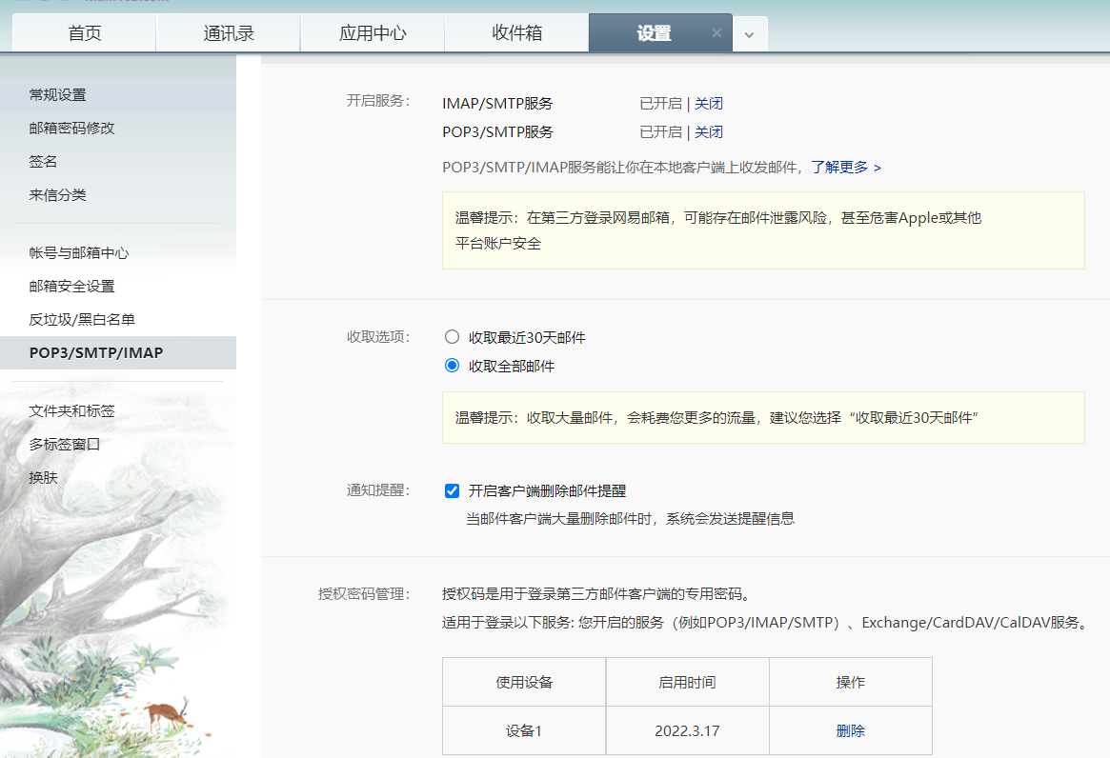This screenshot has height=758, width=1110.
Task: Open 邮箱安全设置 in the sidebar
Action: click(x=71, y=286)
